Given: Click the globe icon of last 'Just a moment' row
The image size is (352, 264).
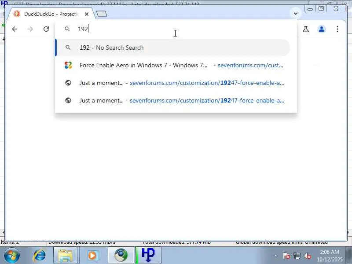Looking at the screenshot, I should [x=68, y=100].
